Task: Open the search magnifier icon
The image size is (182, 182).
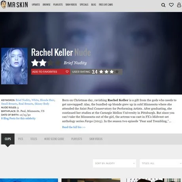Action: point(163,5)
